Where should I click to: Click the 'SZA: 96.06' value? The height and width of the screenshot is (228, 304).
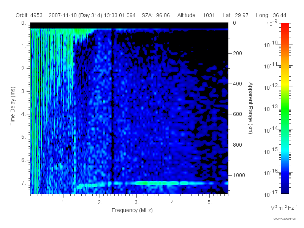pyautogui.click(x=156, y=15)
